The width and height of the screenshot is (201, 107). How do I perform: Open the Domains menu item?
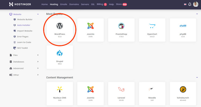(74, 4)
